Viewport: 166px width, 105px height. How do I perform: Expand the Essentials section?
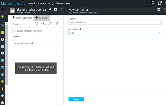point(19,24)
